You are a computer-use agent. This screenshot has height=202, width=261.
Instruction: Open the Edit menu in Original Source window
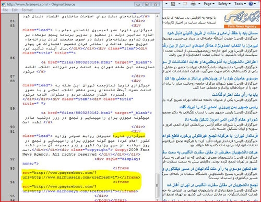click(15, 10)
